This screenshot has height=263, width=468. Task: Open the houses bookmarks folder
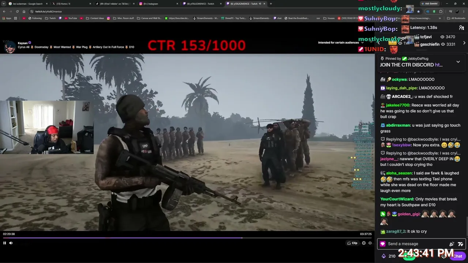pos(329,18)
